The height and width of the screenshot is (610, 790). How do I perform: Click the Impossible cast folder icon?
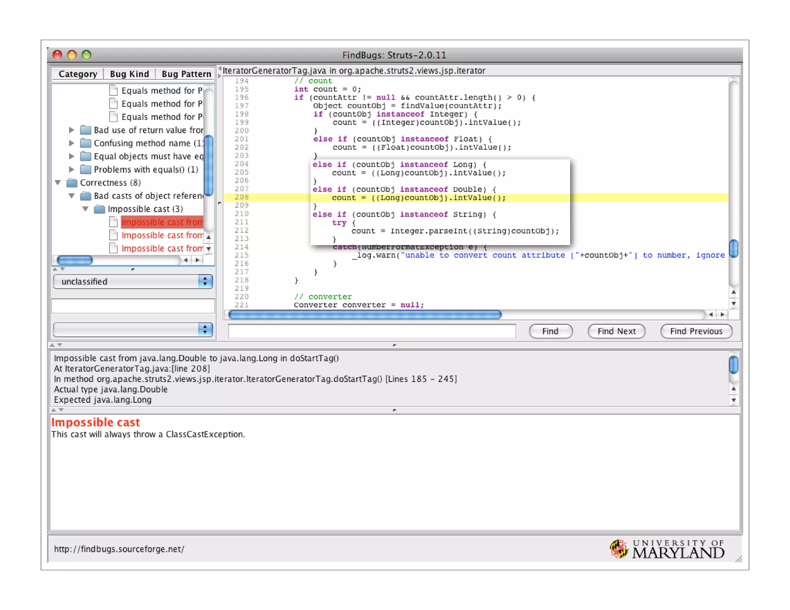100,209
